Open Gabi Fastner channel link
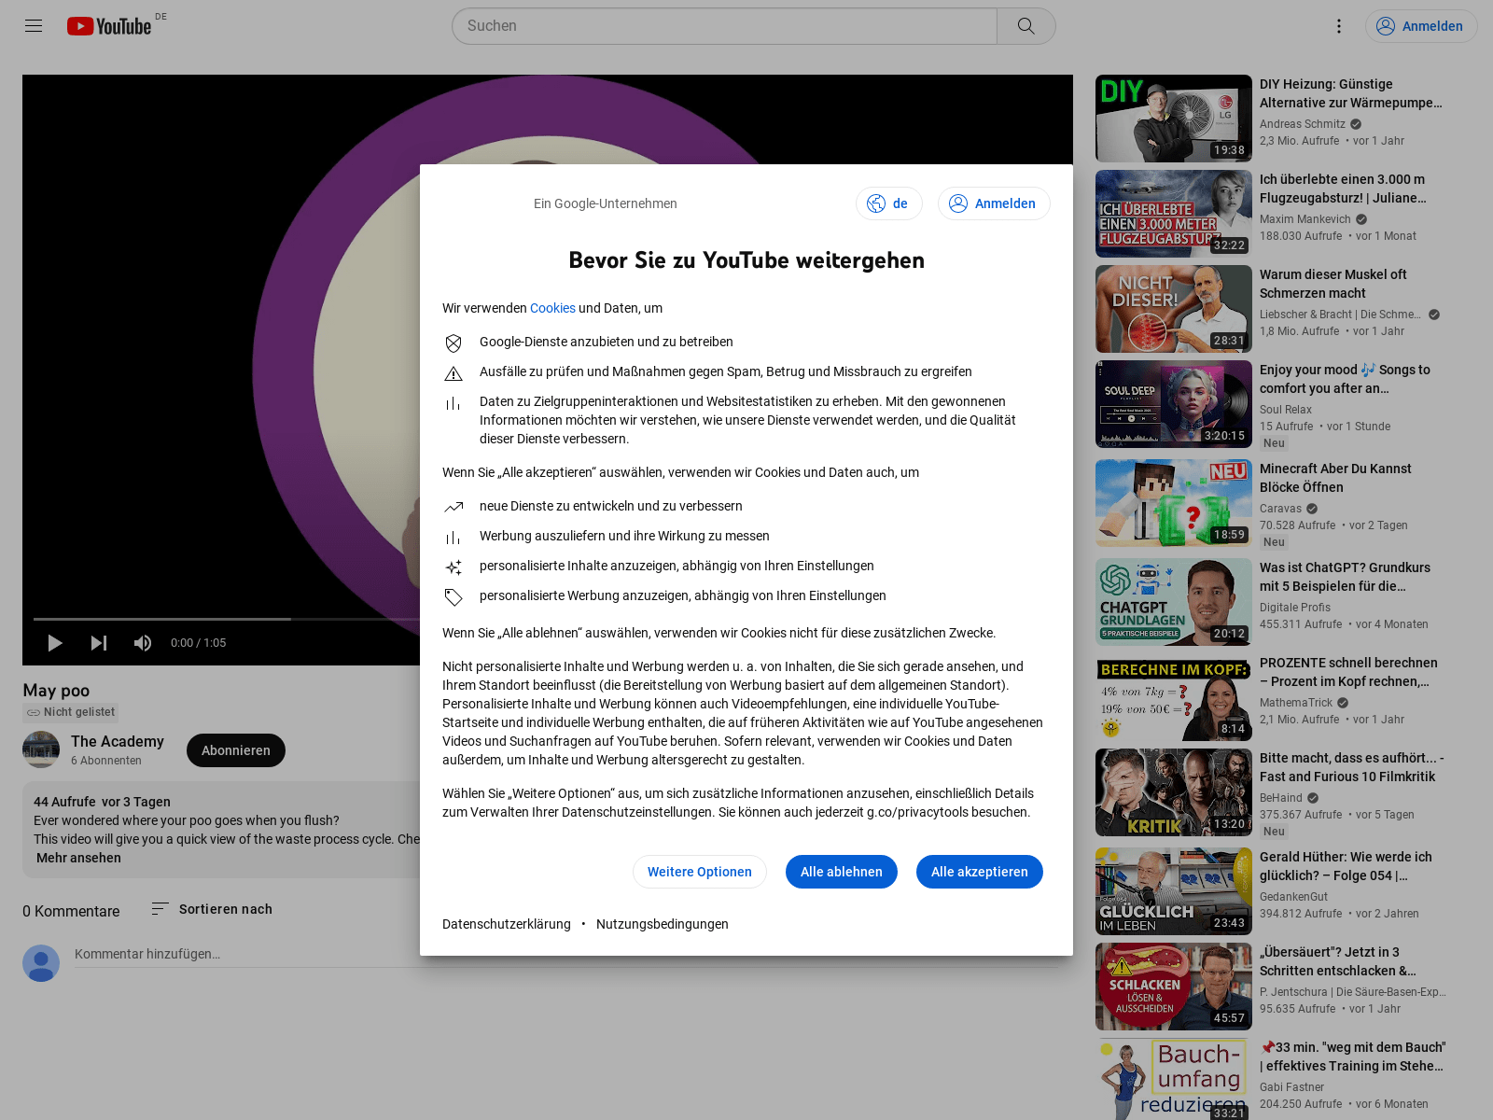 [1292, 1087]
